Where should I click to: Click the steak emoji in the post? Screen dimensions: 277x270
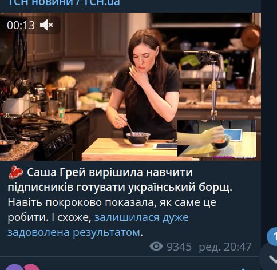pyautogui.click(x=15, y=173)
